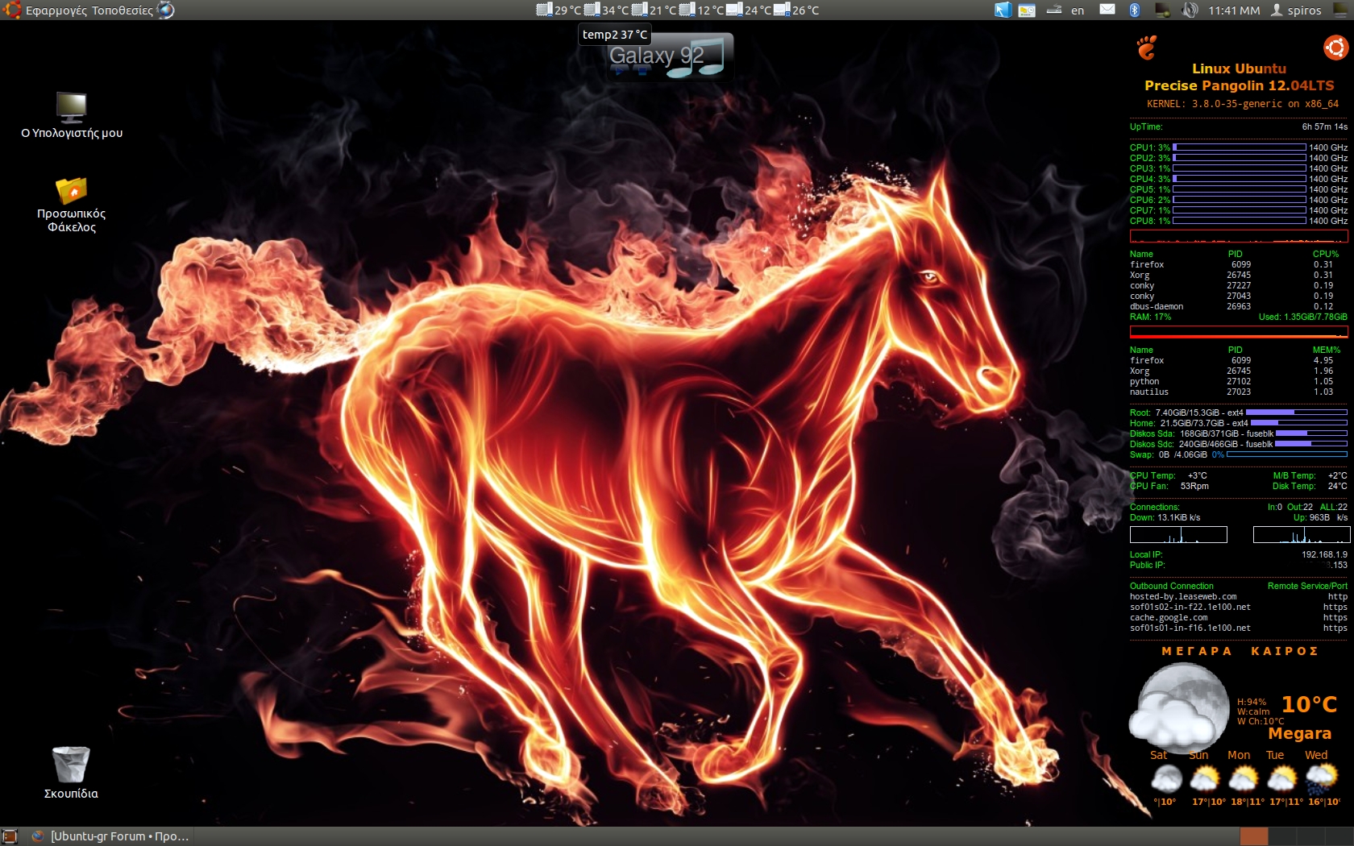Open the network connection indicator icon
The image size is (1354, 846).
[1162, 10]
